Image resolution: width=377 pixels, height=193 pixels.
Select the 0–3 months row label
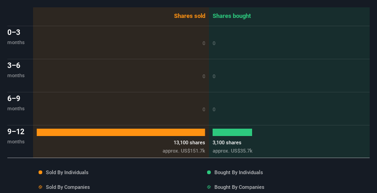[x=16, y=37]
